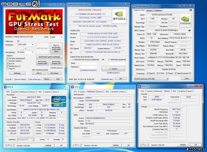Open the Burn-in tests link

point(20,80)
